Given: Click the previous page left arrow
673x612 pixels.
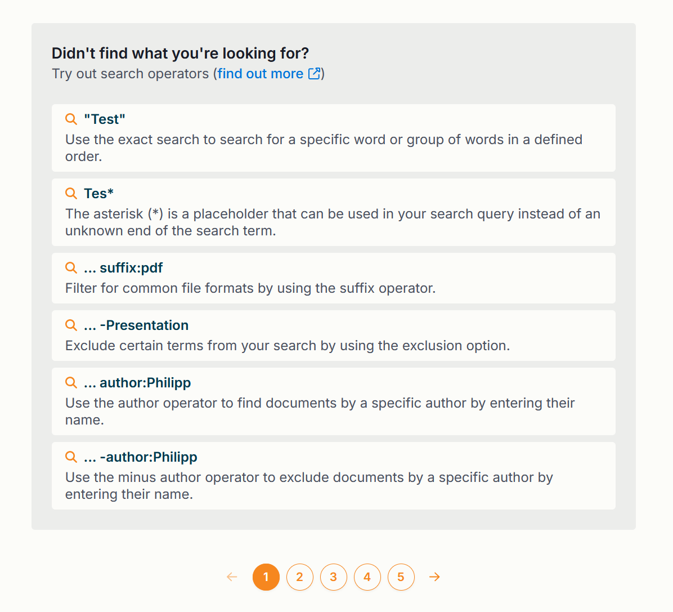Looking at the screenshot, I should tap(232, 577).
